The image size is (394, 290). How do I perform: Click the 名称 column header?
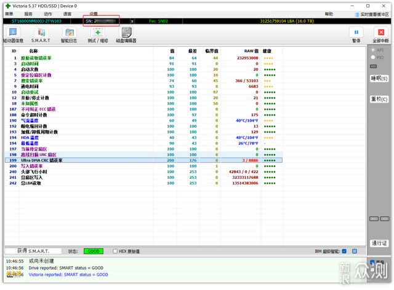click(x=33, y=51)
